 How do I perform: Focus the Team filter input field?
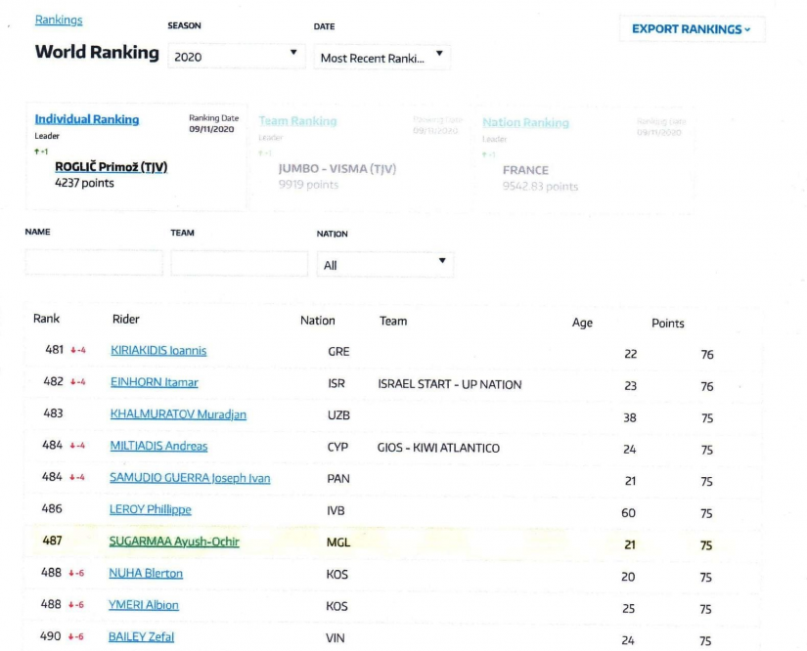click(x=240, y=263)
